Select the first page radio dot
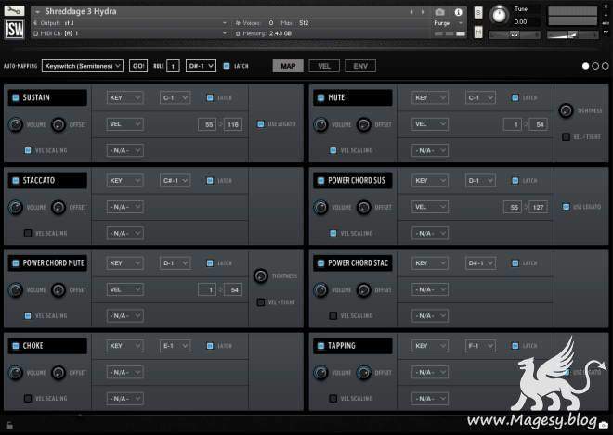Screen dimensions: 613x435 [x=585, y=66]
